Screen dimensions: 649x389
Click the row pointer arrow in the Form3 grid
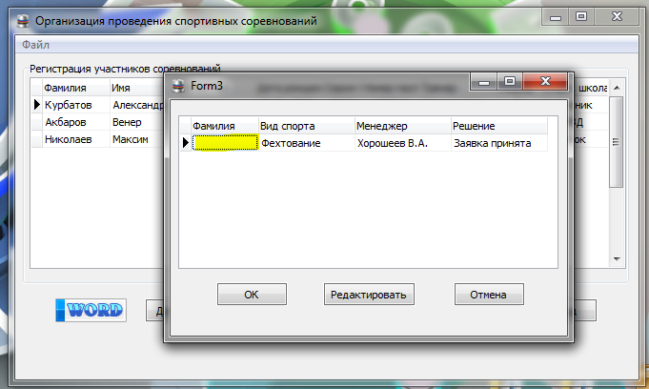186,143
